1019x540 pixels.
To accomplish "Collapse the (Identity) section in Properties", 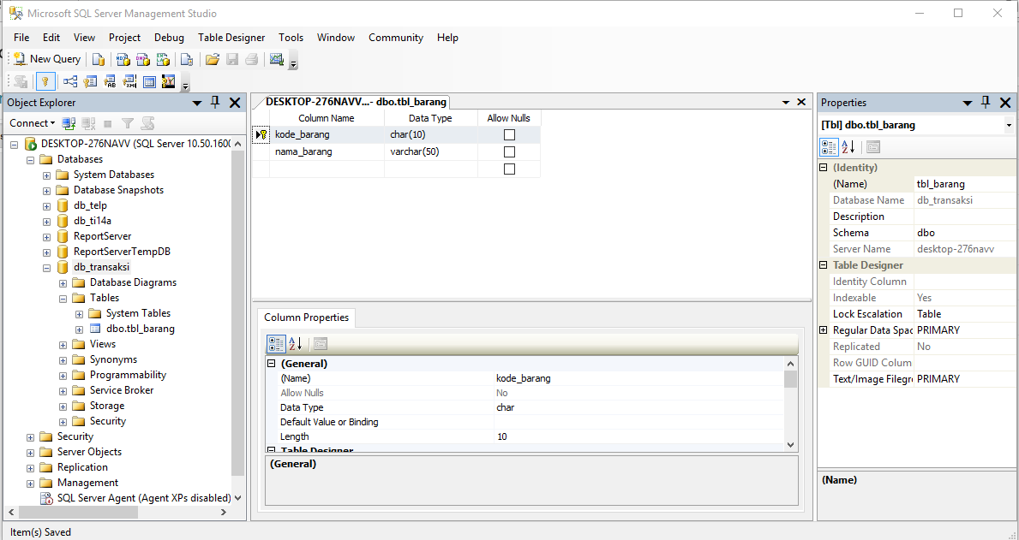I will (x=825, y=168).
